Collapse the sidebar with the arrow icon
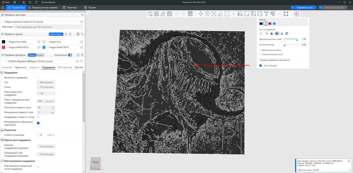This screenshot has height=173, width=353. click(88, 12)
